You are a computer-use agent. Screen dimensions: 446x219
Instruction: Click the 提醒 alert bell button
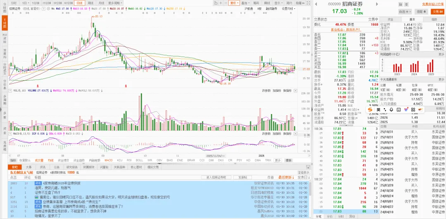coord(422,12)
